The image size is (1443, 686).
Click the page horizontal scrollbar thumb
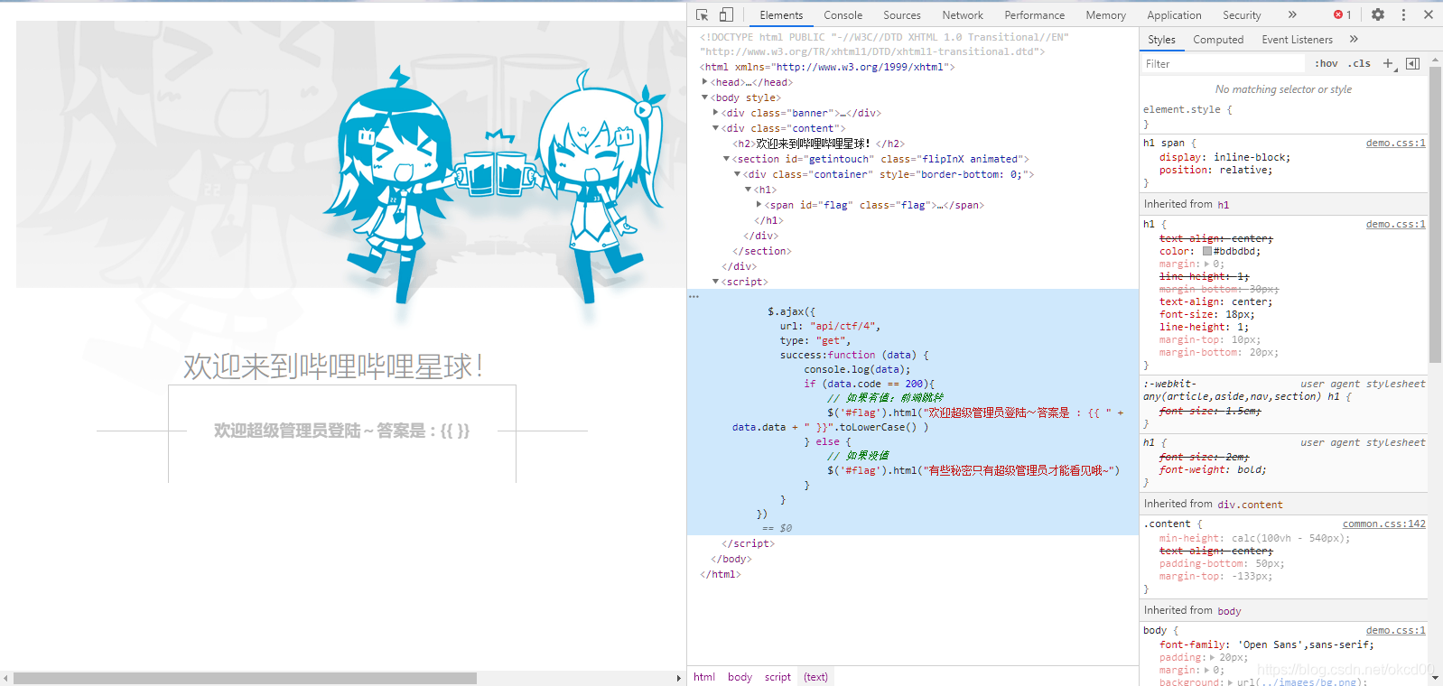[245, 678]
